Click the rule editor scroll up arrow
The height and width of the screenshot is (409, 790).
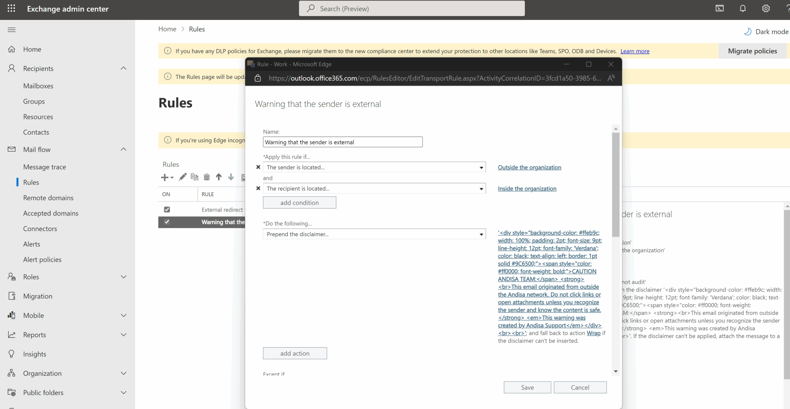click(616, 129)
